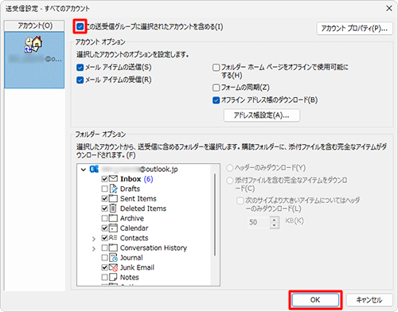398x312 pixels.
Task: Click the Deleted Items trash icon
Action: coord(113,209)
